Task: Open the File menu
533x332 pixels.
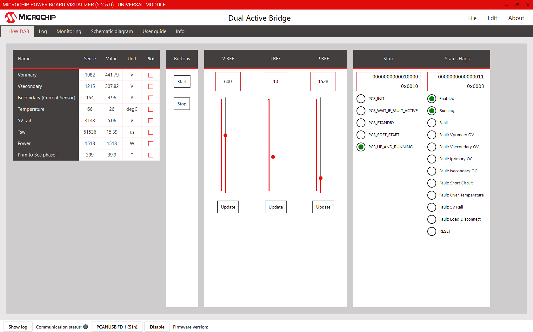Action: tap(472, 18)
